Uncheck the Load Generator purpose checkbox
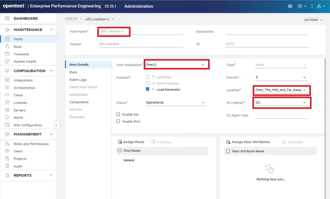The image size is (330, 199). pyautogui.click(x=148, y=90)
